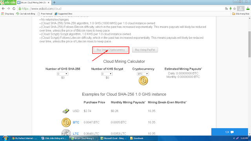This screenshot has width=251, height=141.
Task: Select the Cloud Mining Calculator heading
Action: click(124, 61)
